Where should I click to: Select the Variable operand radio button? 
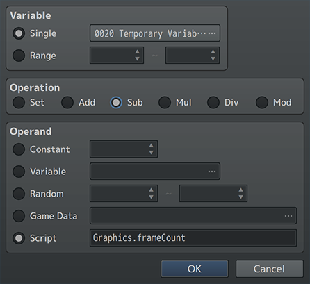coord(19,172)
